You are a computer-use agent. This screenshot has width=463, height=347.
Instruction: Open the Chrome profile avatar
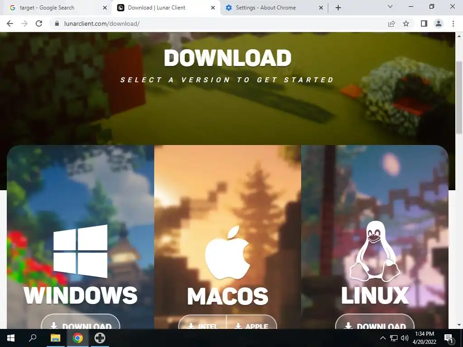coord(439,23)
